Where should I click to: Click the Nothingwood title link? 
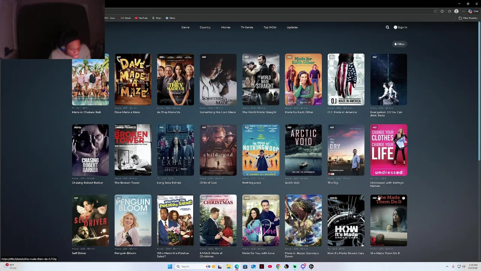coord(252,183)
